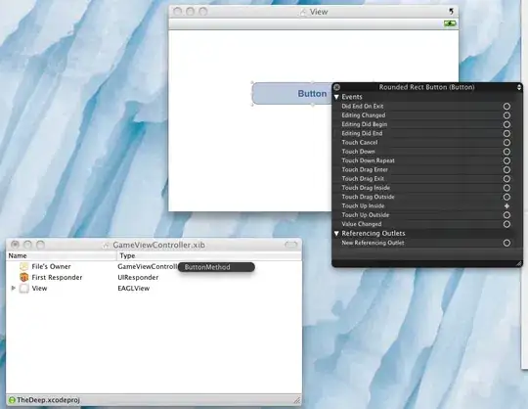
Task: Collapse the Referencing Outlets section
Action: (336, 233)
